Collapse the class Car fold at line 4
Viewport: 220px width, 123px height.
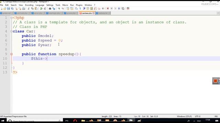click(11, 31)
